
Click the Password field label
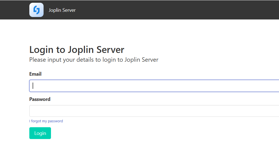click(40, 99)
